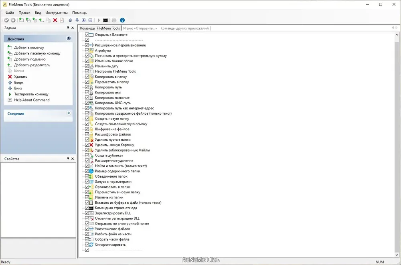
Task: Click the Move Down arrow in toolbar
Action: click(77, 20)
